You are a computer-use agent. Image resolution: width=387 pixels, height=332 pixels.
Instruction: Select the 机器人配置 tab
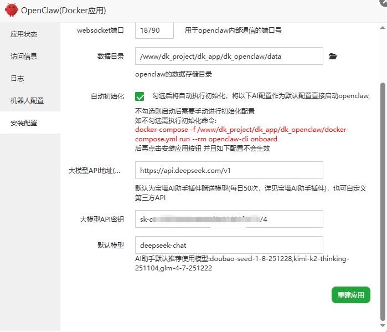click(x=27, y=101)
